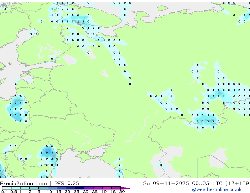Click the over-50 mm arrow tip of legend

[x=125, y=188]
